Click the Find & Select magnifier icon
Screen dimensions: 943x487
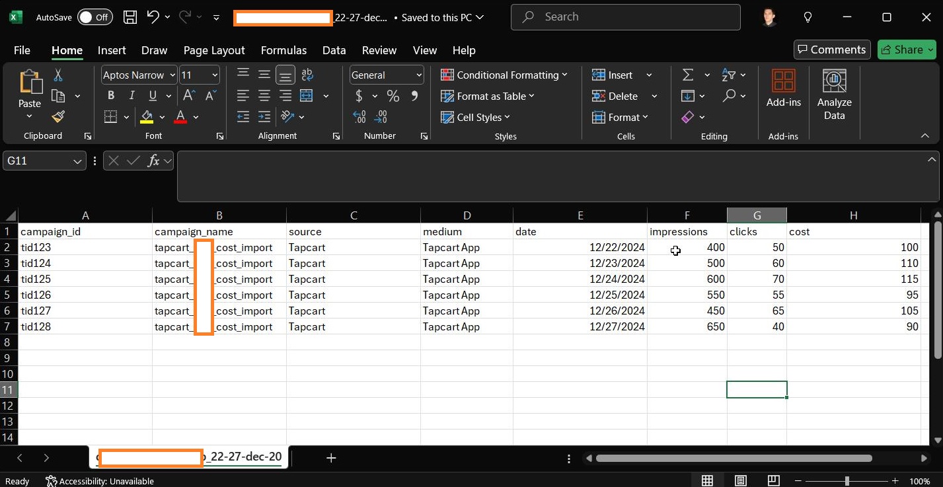729,96
